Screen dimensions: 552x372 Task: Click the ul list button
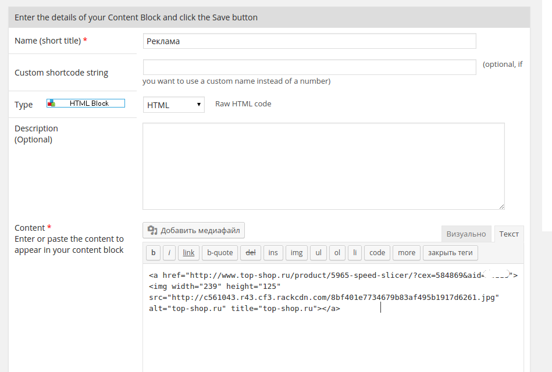[318, 253]
